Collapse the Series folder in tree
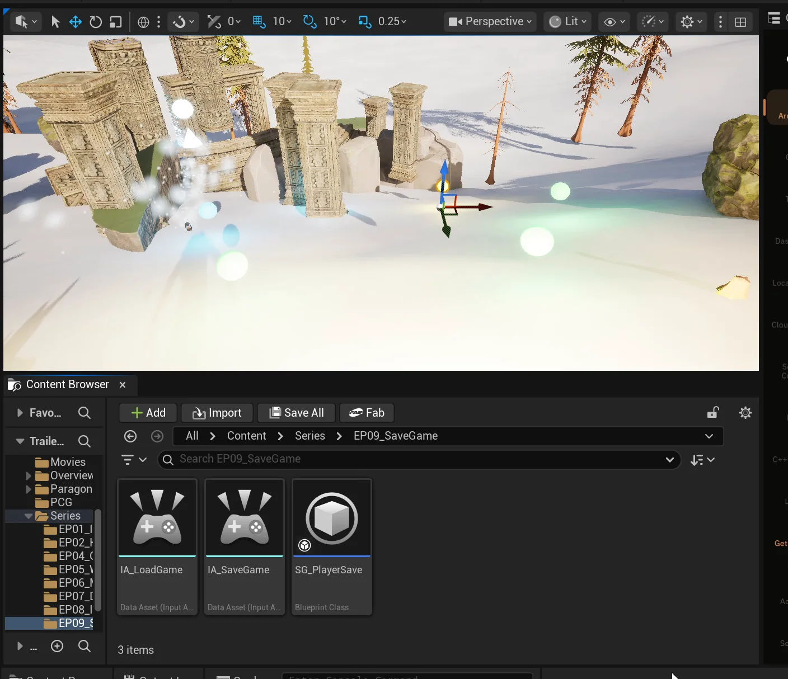The image size is (788, 679). 28,516
